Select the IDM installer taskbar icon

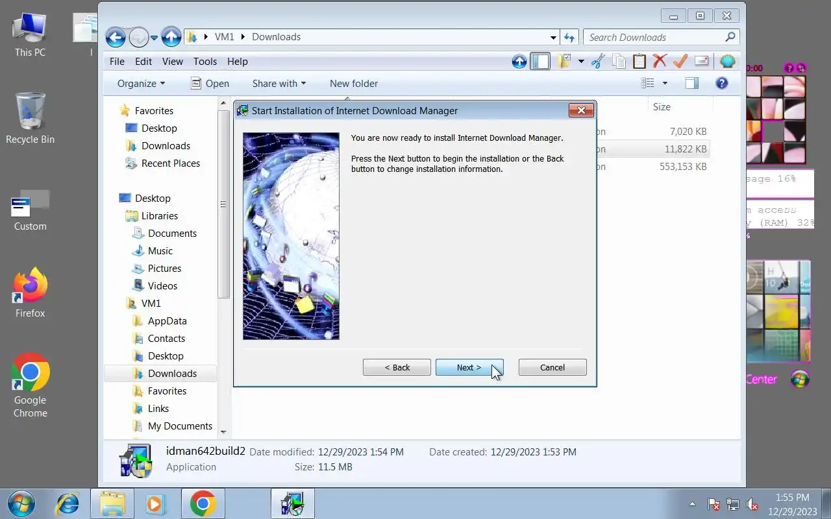[x=293, y=503]
